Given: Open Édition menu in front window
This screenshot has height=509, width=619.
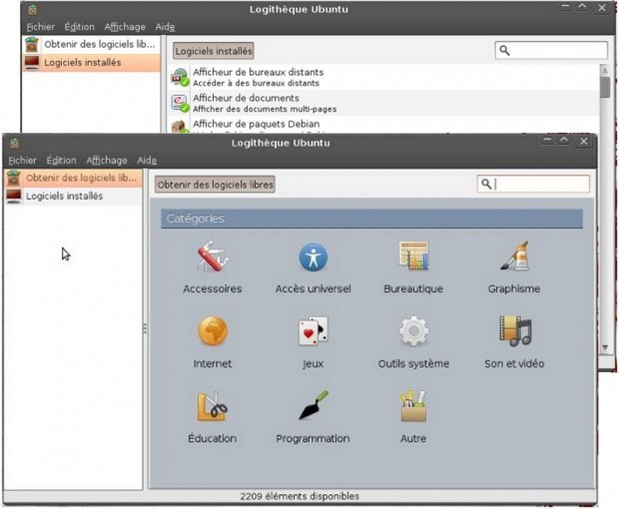Looking at the screenshot, I should [x=61, y=161].
